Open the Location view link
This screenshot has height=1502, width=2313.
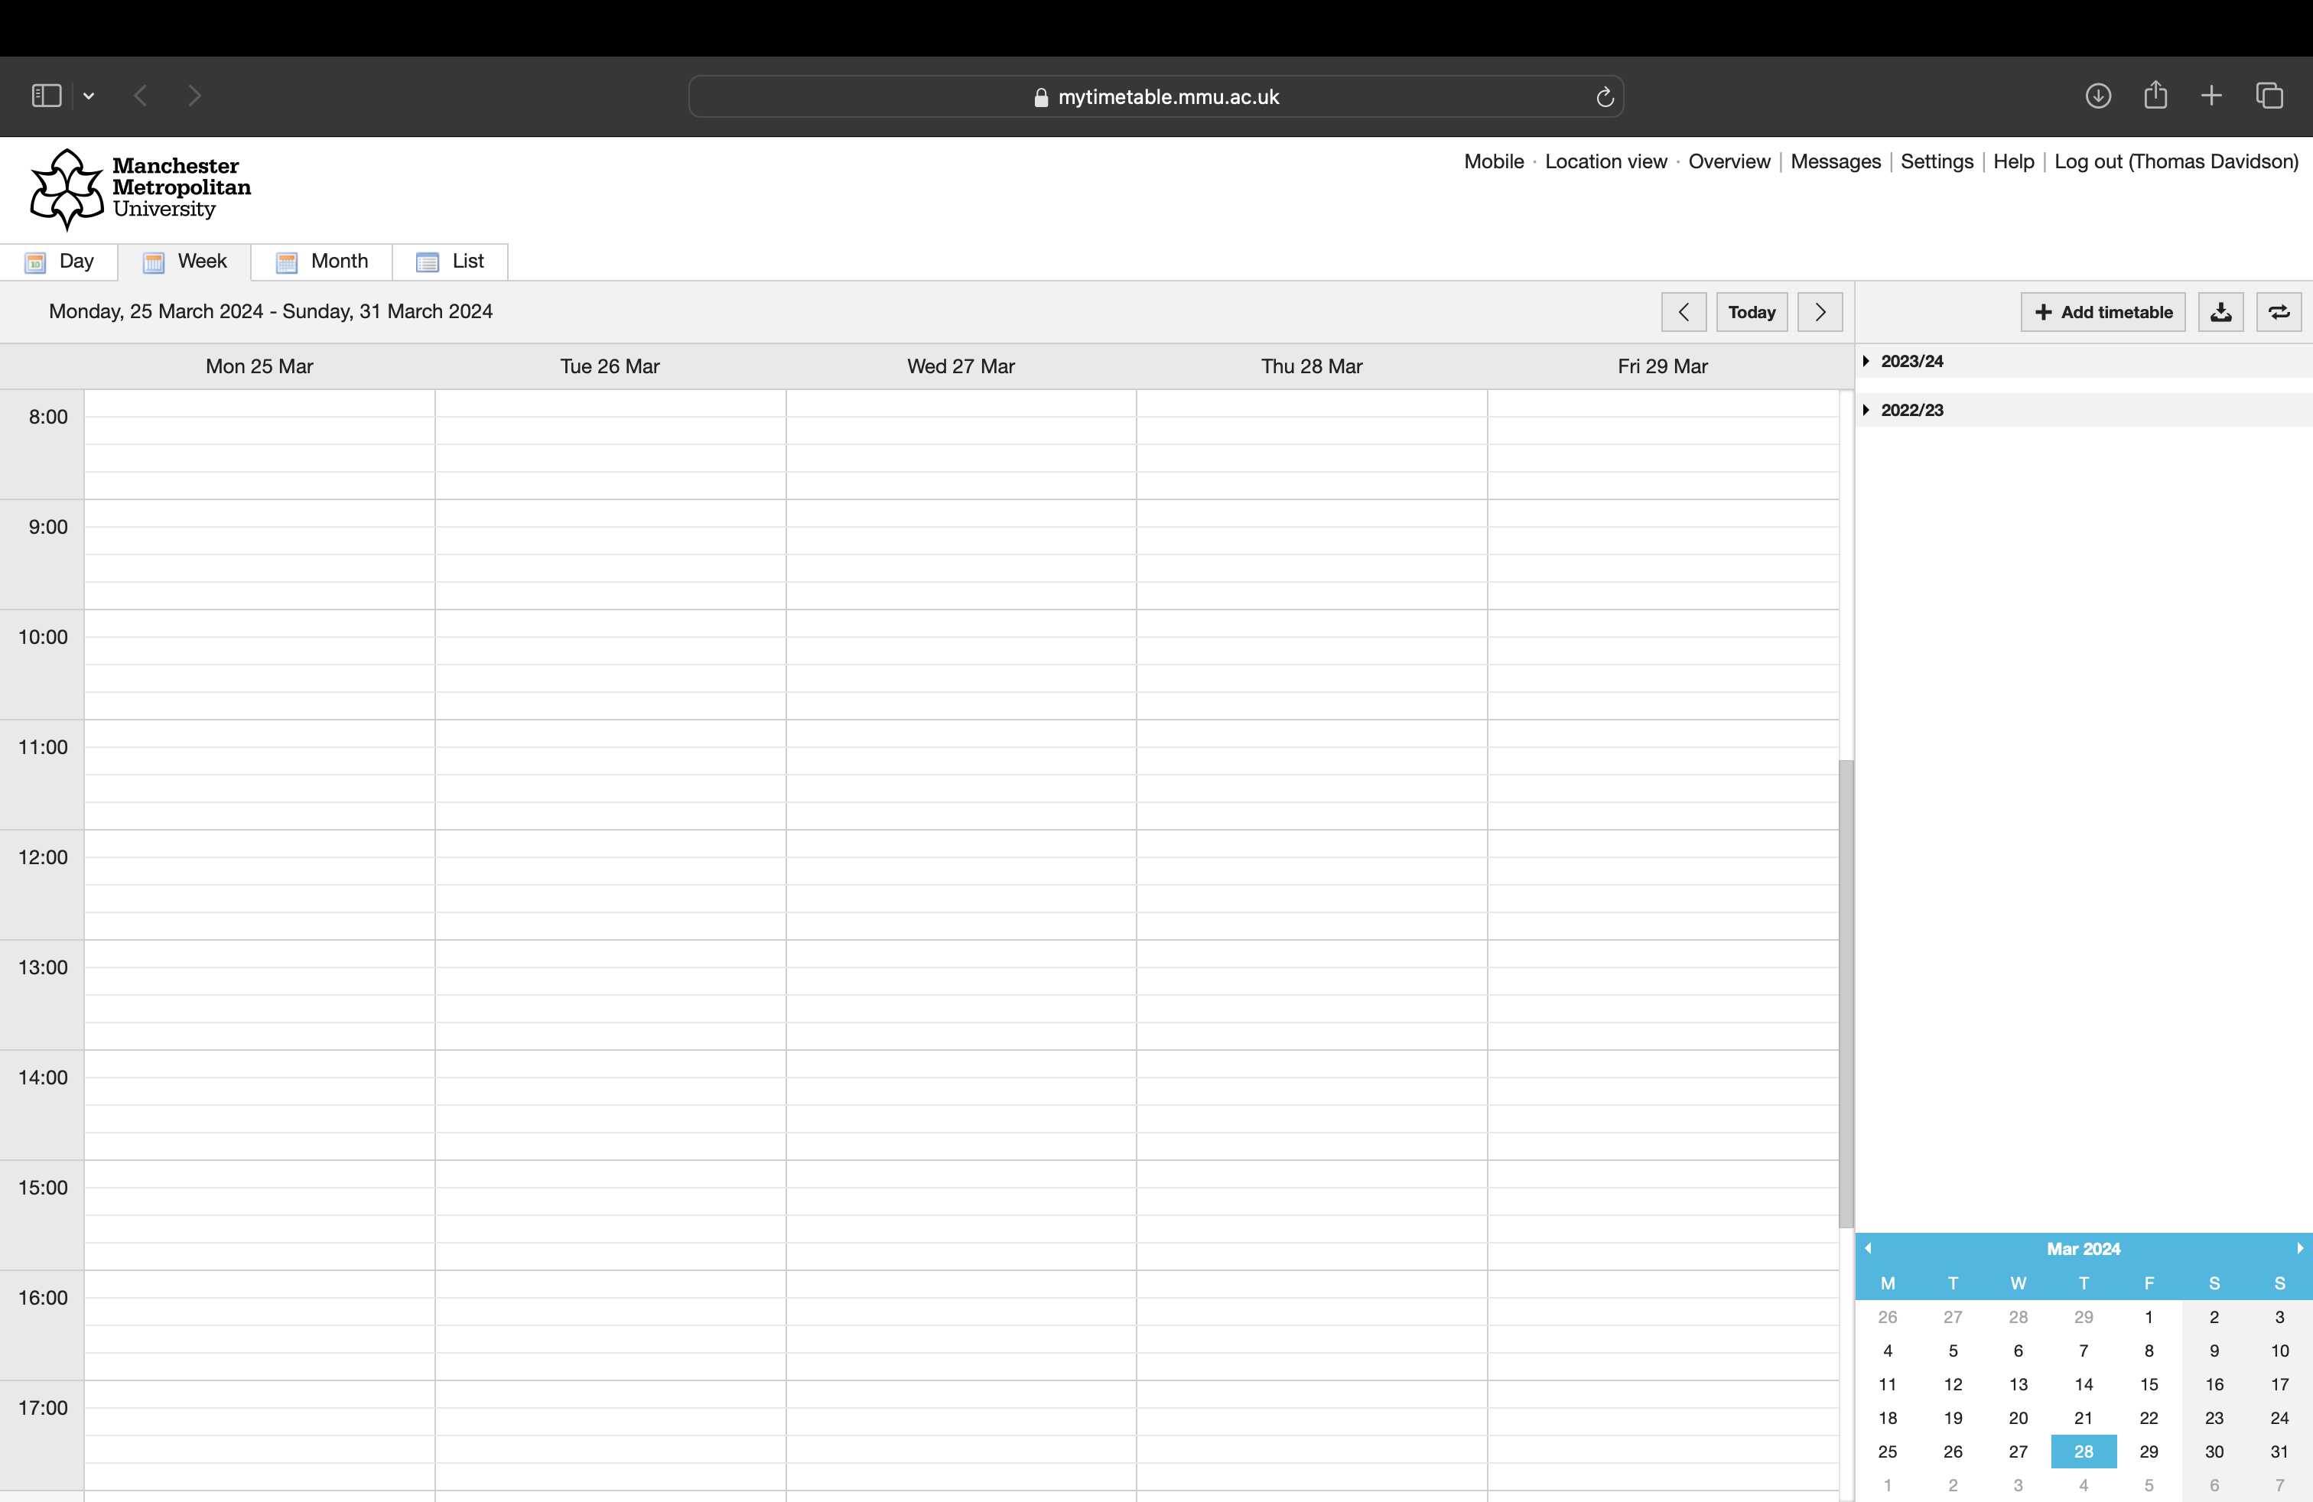(1605, 161)
